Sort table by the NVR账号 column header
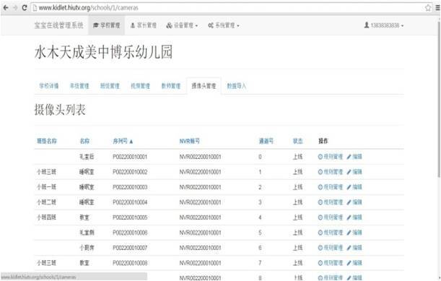The image size is (441, 281). 190,141
